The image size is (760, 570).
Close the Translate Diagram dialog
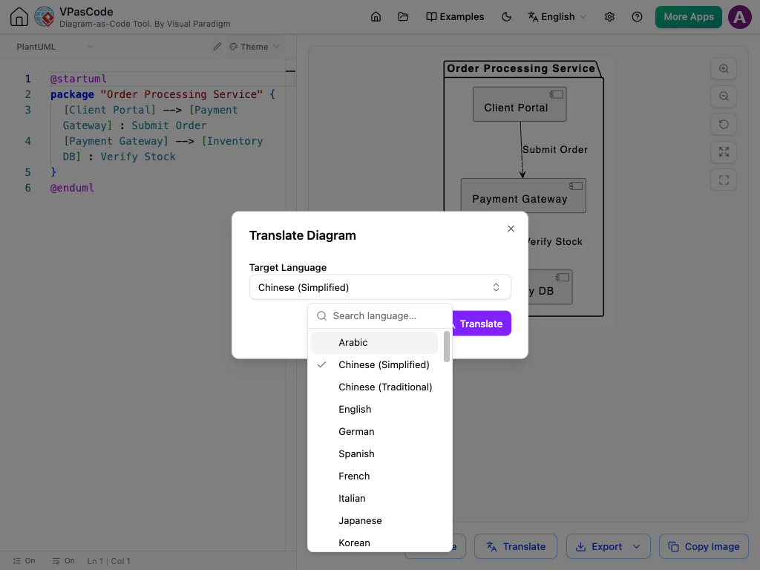pyautogui.click(x=511, y=229)
